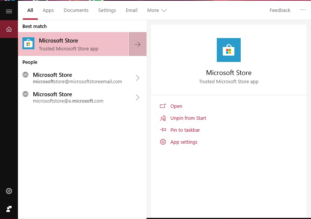Switch to the Apps tab
The image size is (311, 219).
[x=48, y=10]
